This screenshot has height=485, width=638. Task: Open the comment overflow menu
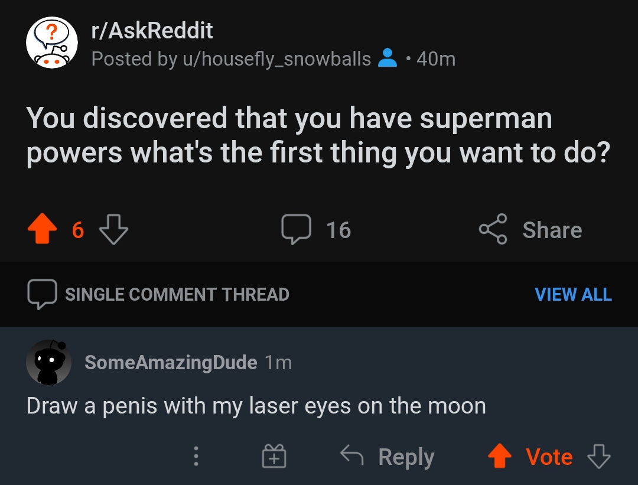196,455
